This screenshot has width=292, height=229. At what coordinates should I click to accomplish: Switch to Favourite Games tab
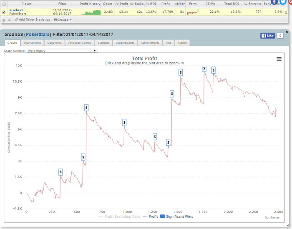(x=80, y=43)
